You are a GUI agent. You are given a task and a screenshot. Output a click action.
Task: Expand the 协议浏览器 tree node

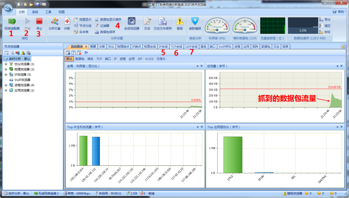click(6, 64)
